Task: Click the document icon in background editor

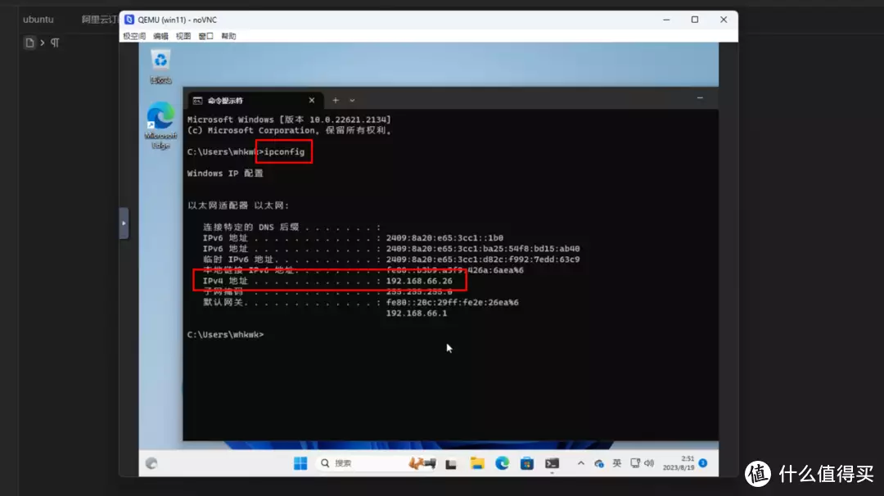Action: coord(29,43)
